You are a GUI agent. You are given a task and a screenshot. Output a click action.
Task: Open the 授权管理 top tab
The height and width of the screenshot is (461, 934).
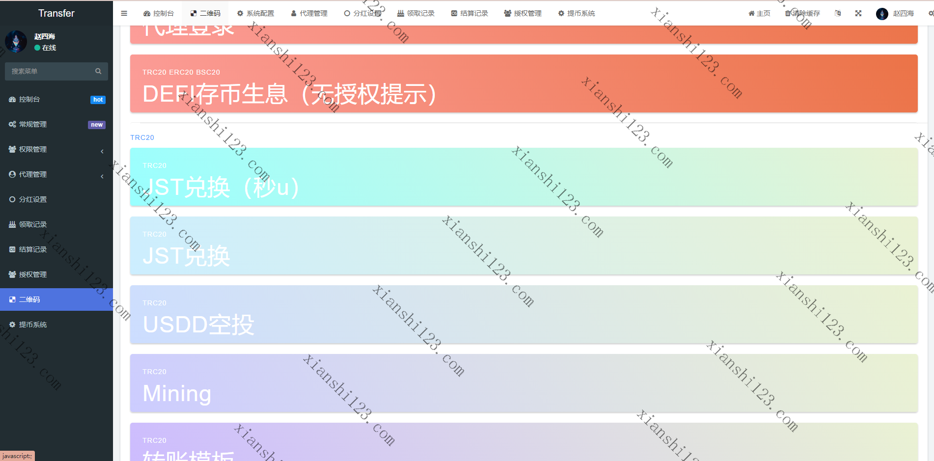point(523,13)
